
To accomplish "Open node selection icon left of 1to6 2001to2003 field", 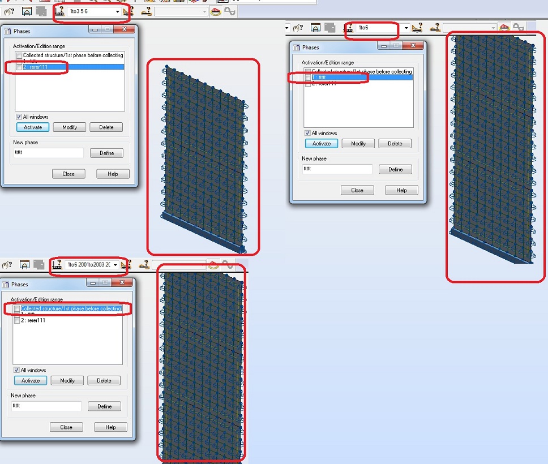I will (57, 264).
